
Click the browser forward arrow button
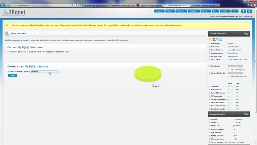coord(7,5)
